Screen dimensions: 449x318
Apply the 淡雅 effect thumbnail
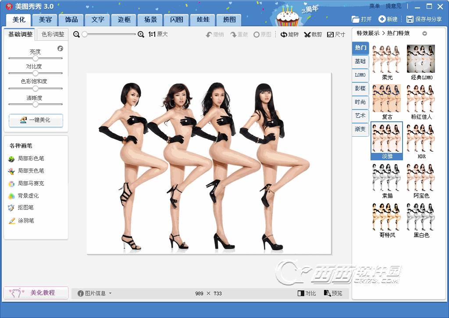coord(387,141)
